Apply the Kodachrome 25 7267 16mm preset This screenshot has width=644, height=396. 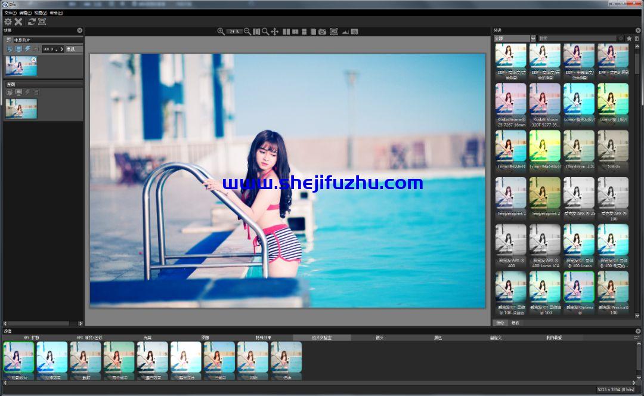click(x=511, y=99)
